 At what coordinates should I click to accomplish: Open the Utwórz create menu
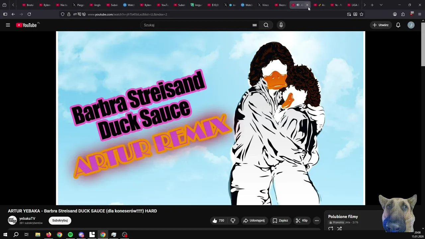coord(381,25)
